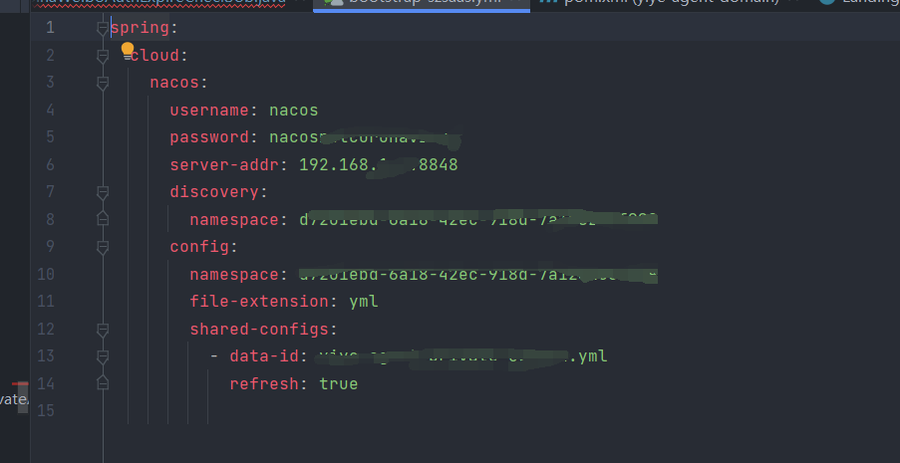Click the namespace key under discovery

[x=234, y=220]
